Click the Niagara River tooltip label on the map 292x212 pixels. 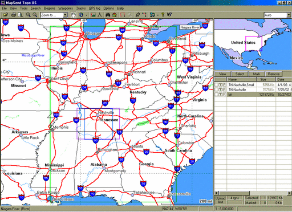click(x=190, y=27)
